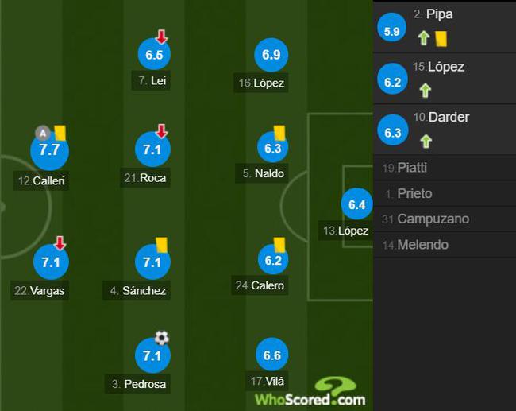Click the assist badge on Calleri

click(43, 133)
